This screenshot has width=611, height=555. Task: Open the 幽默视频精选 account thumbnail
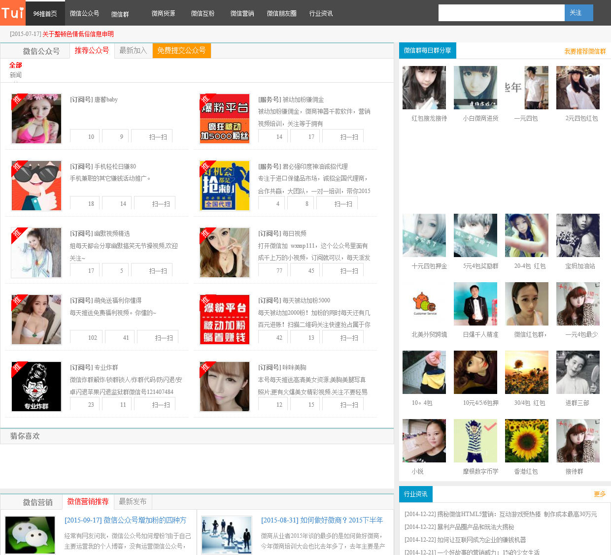[36, 253]
